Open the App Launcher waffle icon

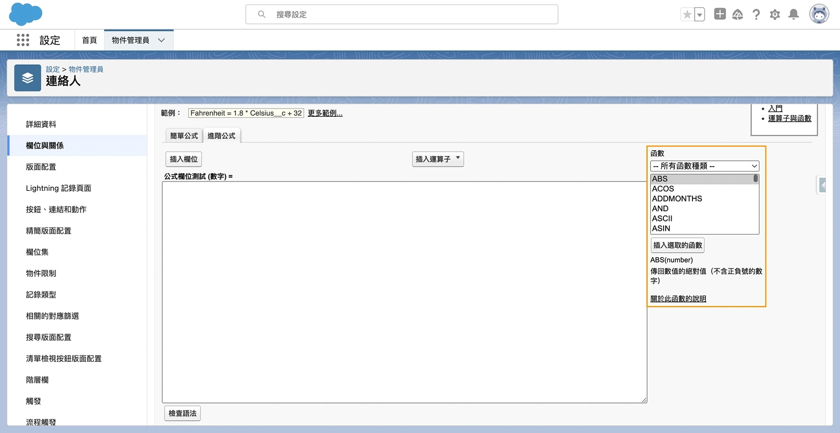click(22, 39)
